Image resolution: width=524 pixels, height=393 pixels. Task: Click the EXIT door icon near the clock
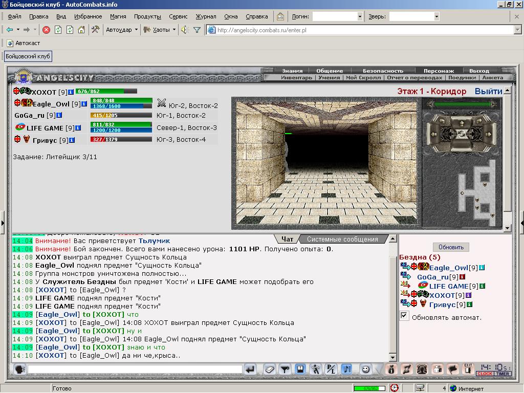(468, 369)
